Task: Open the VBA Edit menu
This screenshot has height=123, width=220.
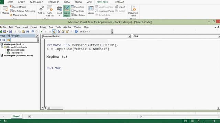Action: [11, 27]
